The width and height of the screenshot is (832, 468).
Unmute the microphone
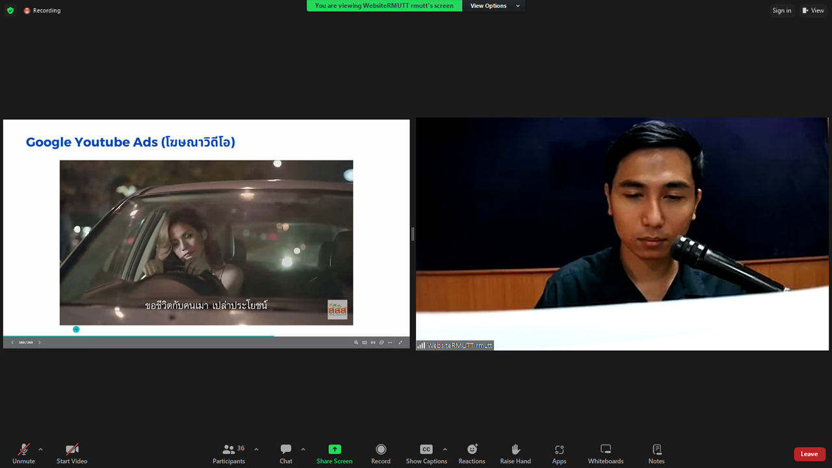(x=23, y=454)
